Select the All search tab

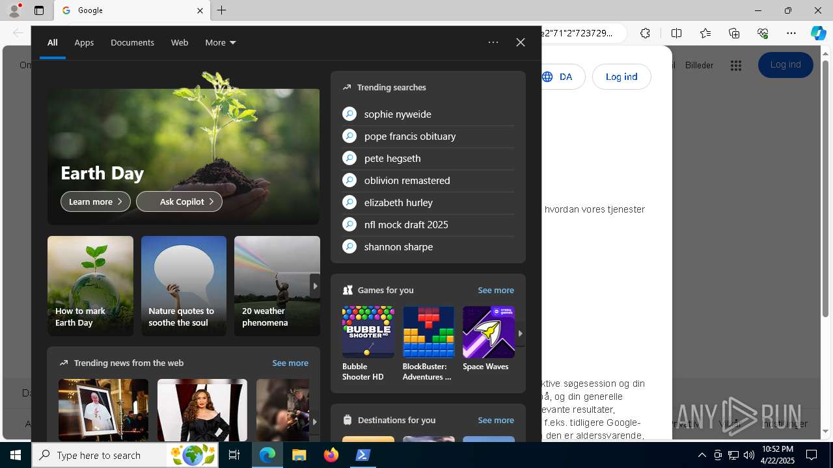point(53,42)
